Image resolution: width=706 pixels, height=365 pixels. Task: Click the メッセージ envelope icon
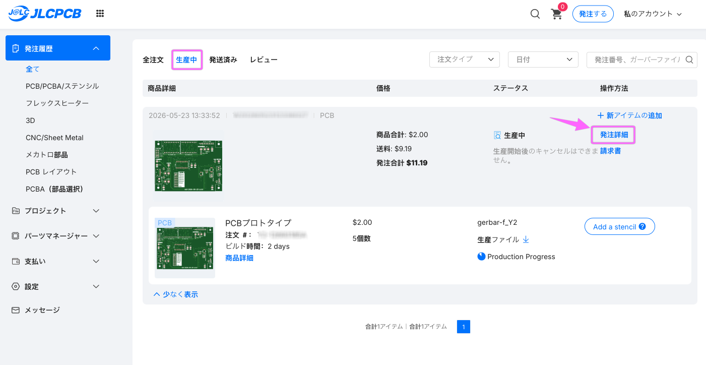click(x=16, y=310)
